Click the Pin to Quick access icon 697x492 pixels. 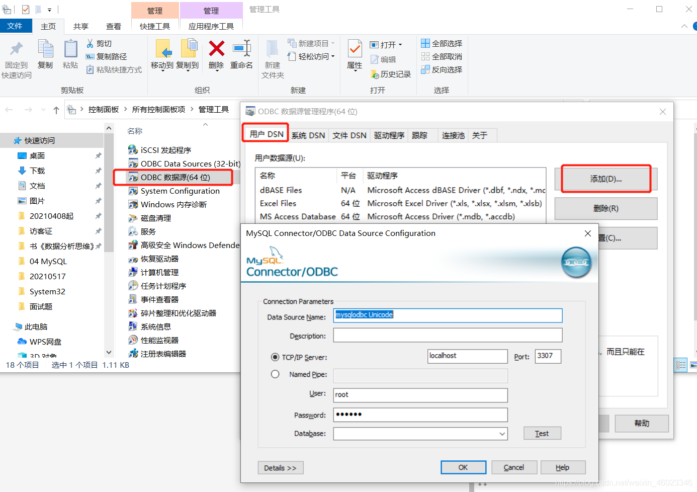click(x=17, y=49)
